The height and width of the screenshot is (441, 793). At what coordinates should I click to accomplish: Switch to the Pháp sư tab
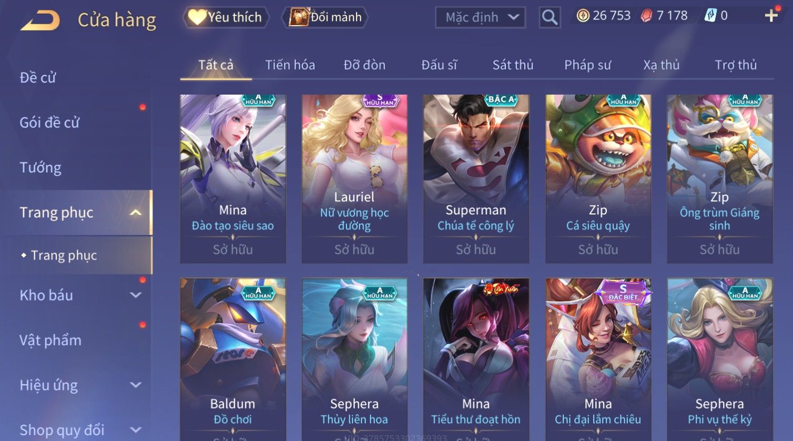pos(587,65)
